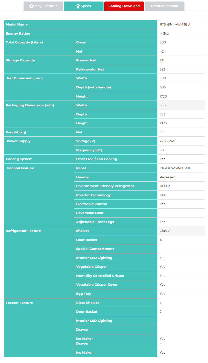Click the star icon on Key Features tab
This screenshot has width=208, height=363.
click(x=32, y=6)
